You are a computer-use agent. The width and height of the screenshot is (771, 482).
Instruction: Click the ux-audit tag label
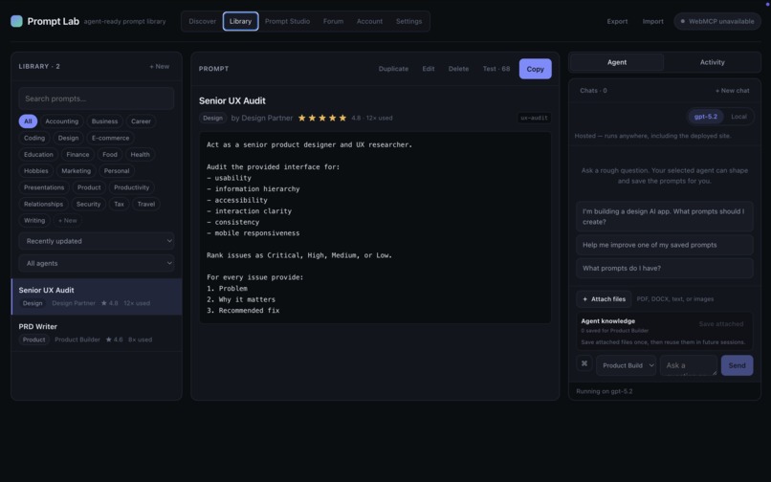pyautogui.click(x=534, y=118)
